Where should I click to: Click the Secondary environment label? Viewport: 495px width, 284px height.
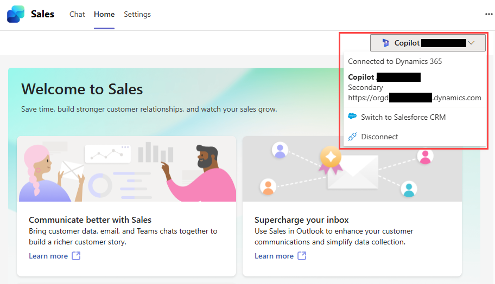tap(366, 88)
